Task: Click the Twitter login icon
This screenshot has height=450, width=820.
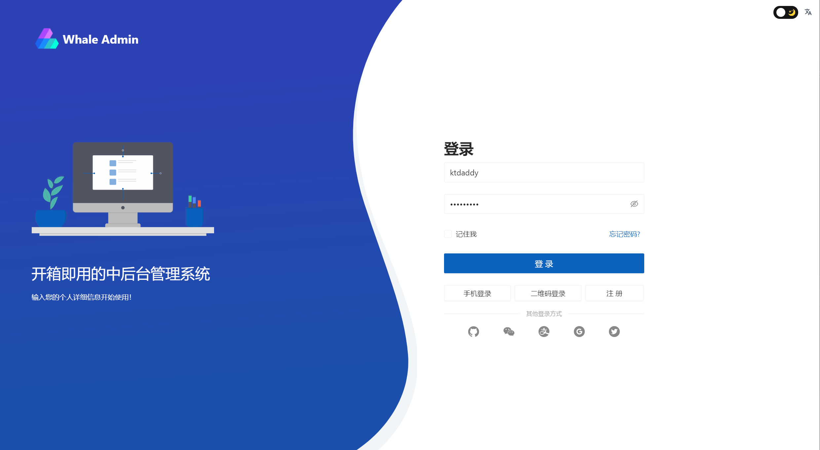Action: (x=615, y=331)
